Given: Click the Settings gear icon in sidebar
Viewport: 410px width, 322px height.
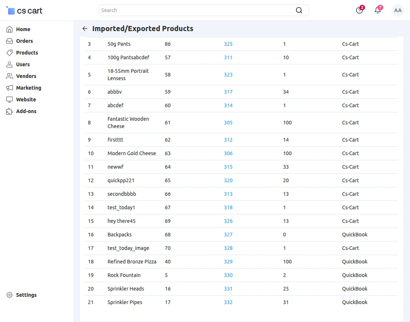Looking at the screenshot, I should 10,295.
